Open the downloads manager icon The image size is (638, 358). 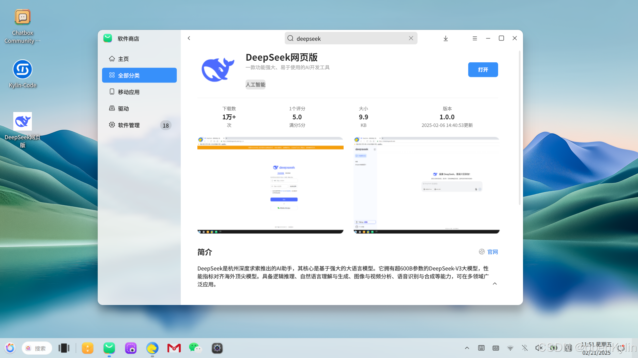tap(446, 38)
